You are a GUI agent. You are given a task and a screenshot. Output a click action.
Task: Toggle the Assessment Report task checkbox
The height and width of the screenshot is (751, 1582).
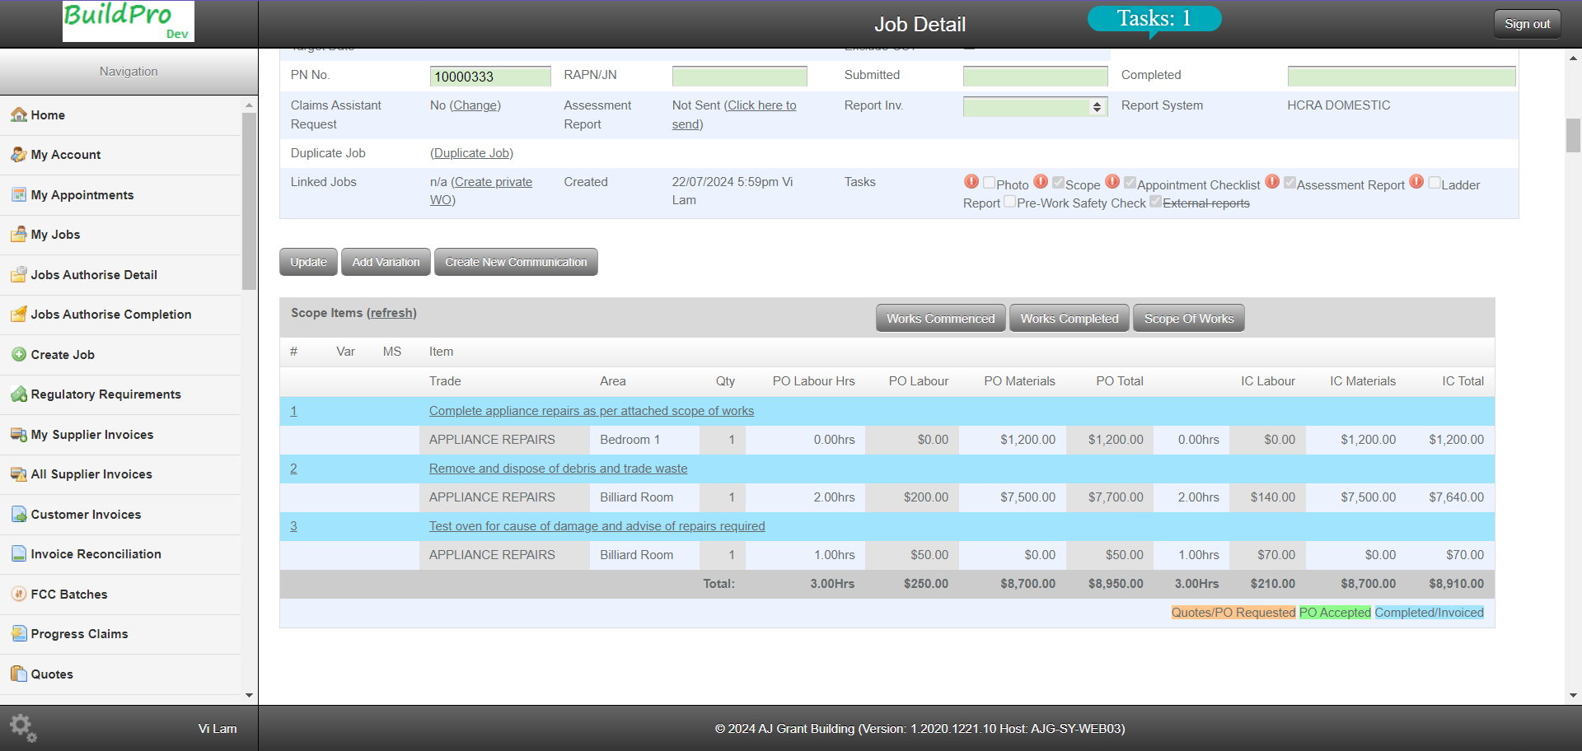coord(1290,183)
